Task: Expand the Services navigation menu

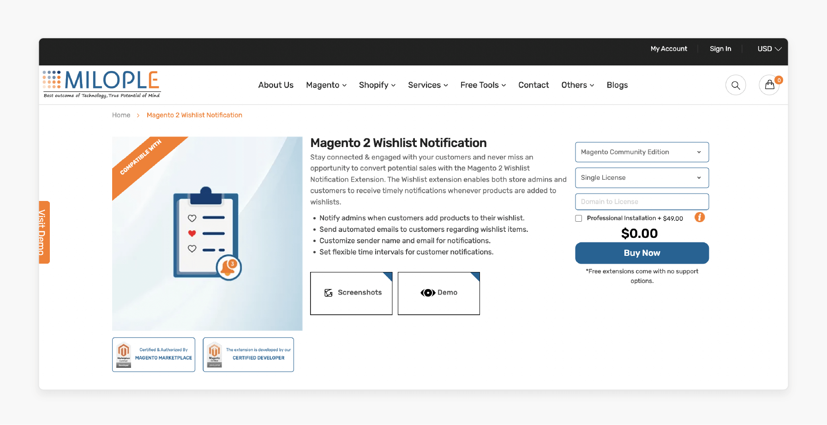Action: point(428,85)
